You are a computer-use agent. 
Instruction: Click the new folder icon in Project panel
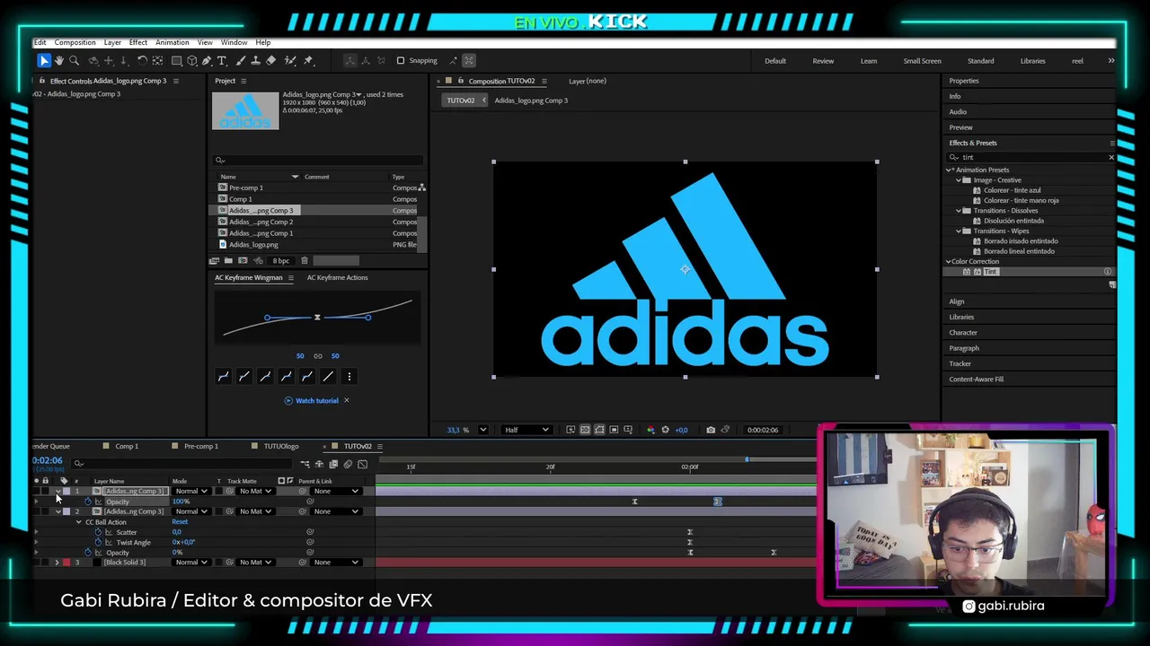(x=228, y=260)
